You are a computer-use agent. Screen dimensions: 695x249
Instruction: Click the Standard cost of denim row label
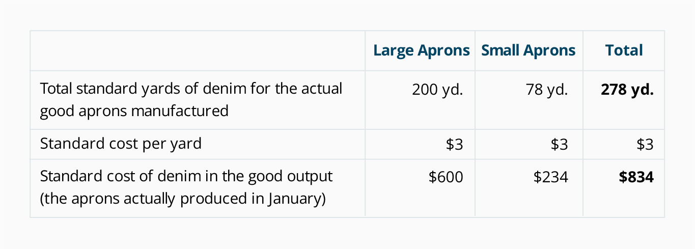(x=186, y=187)
